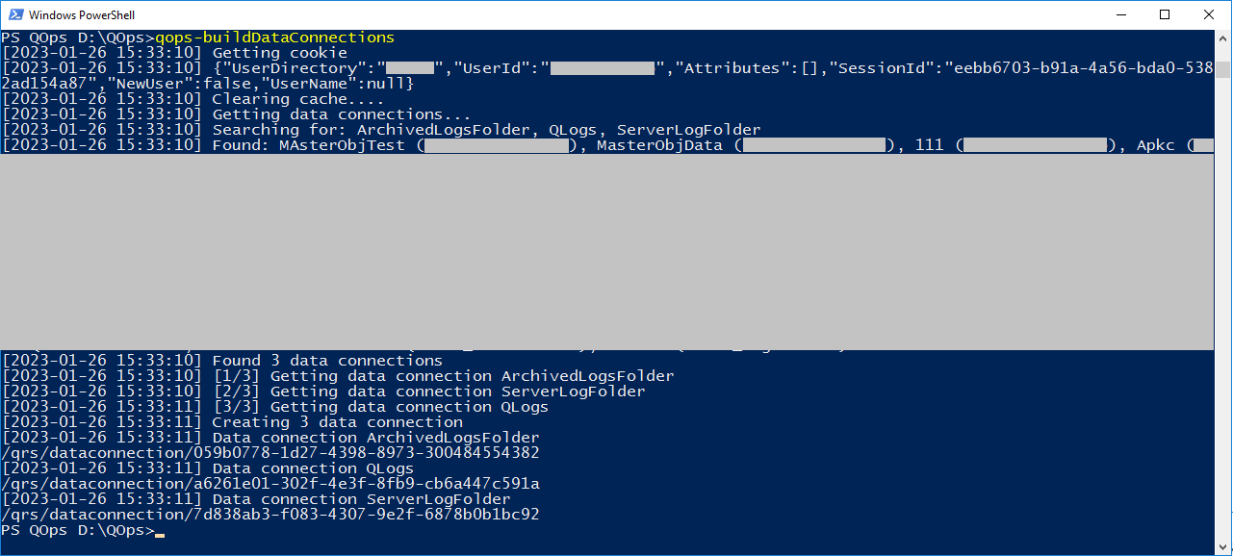Click the large gray redacted block
Viewport: 1233px width, 556px height.
[x=606, y=252]
